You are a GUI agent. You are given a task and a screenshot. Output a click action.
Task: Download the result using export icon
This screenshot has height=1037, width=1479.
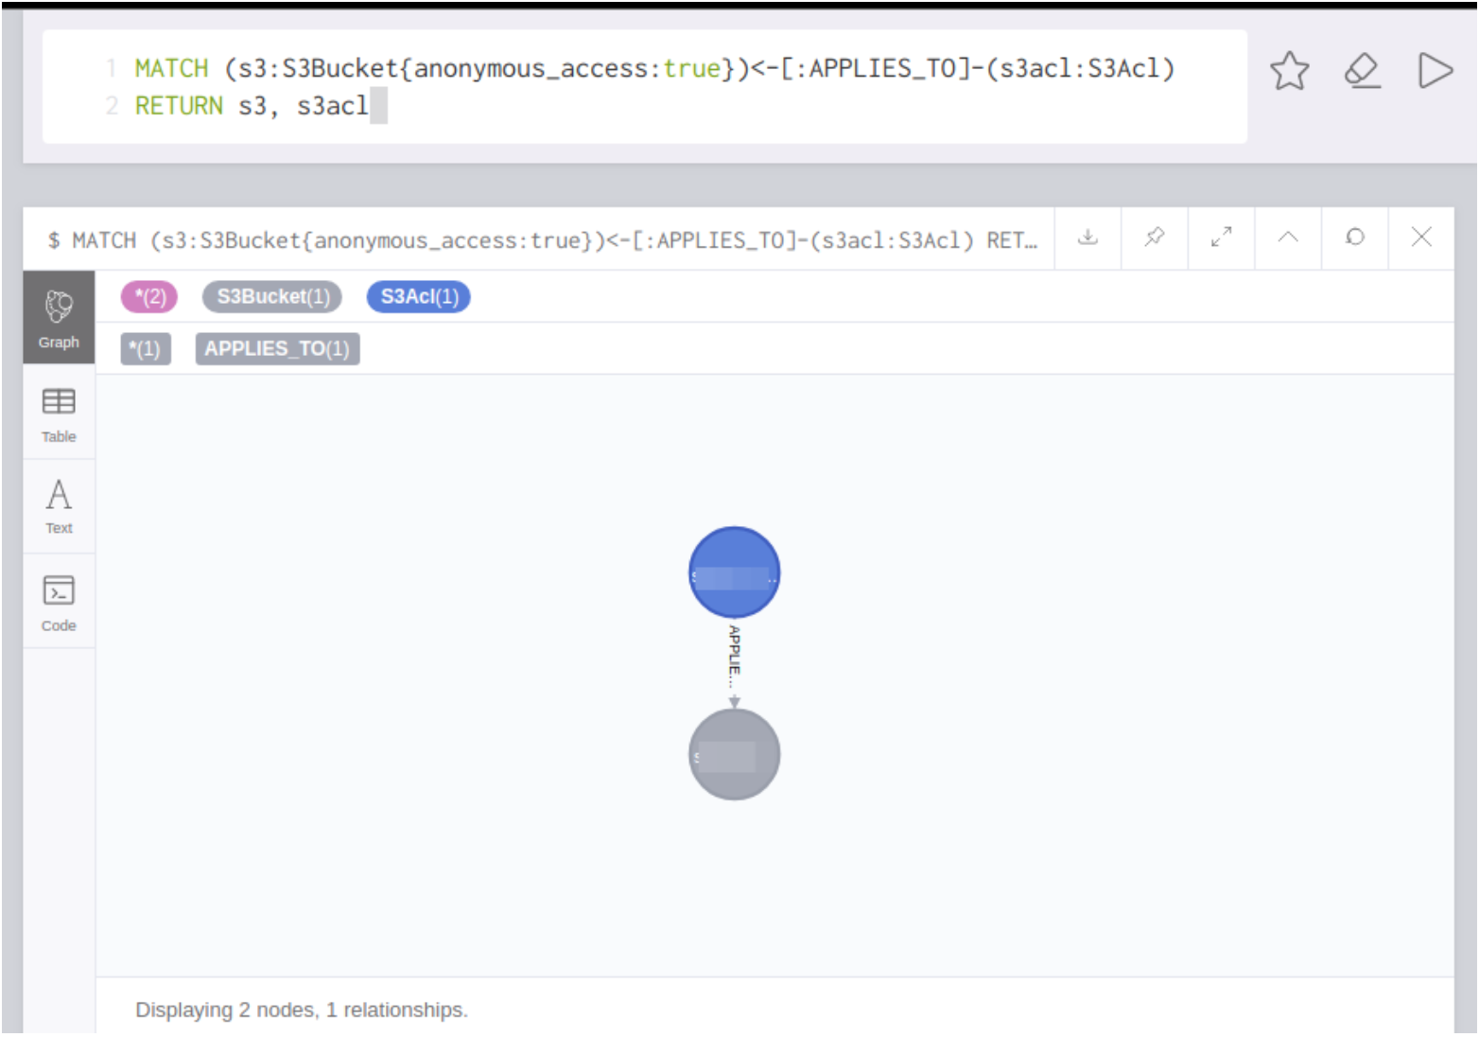coord(1087,237)
